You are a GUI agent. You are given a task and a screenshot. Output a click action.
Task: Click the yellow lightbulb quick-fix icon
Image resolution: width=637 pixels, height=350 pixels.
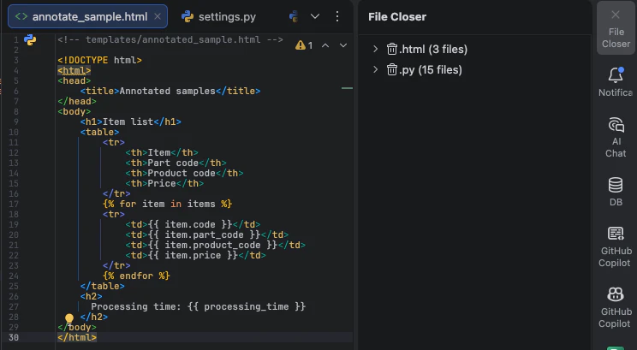[x=69, y=318]
